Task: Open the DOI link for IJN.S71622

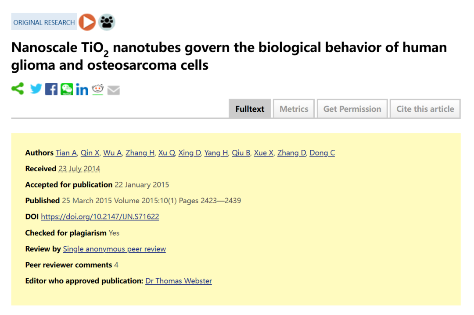Action: pyautogui.click(x=100, y=216)
